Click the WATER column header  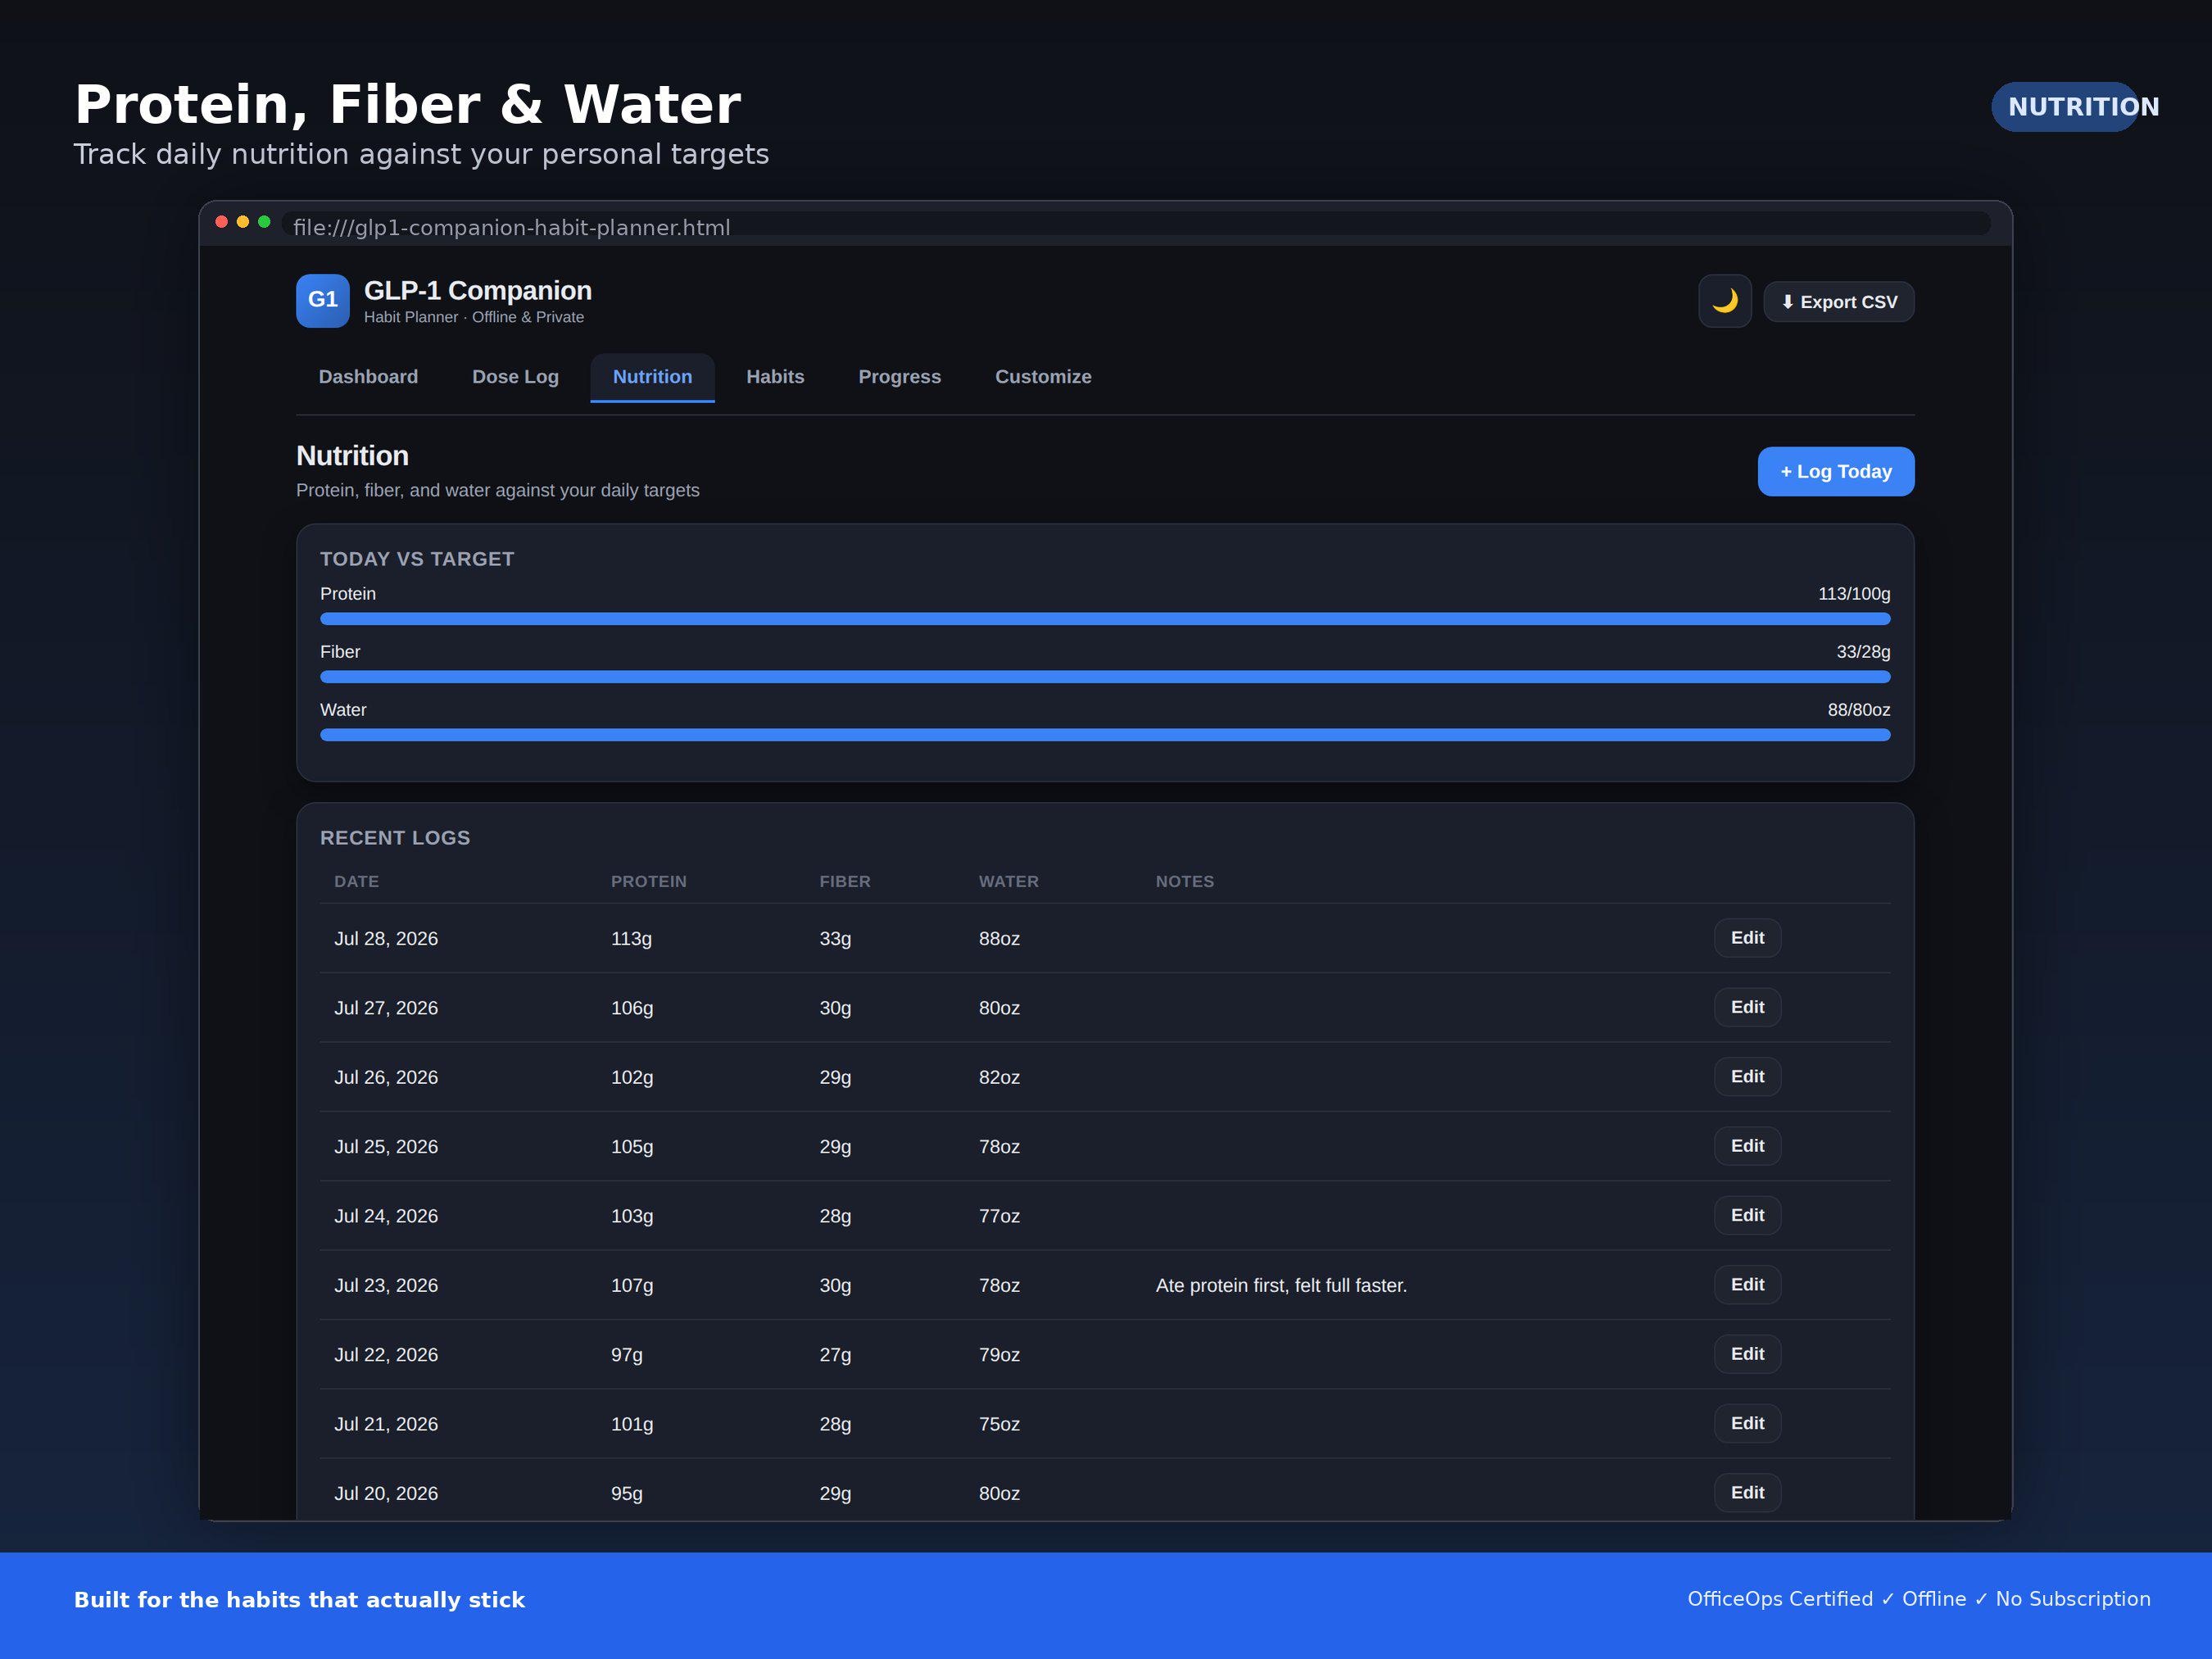pos(1008,881)
